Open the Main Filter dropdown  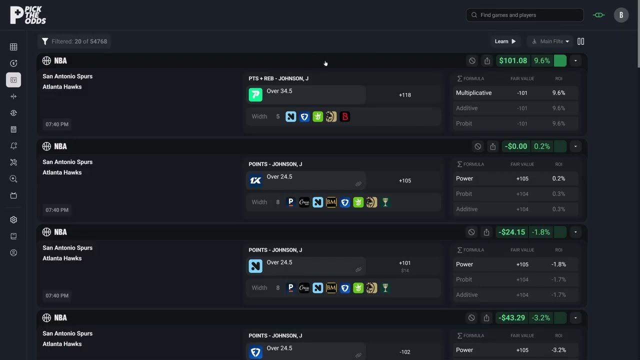point(550,41)
